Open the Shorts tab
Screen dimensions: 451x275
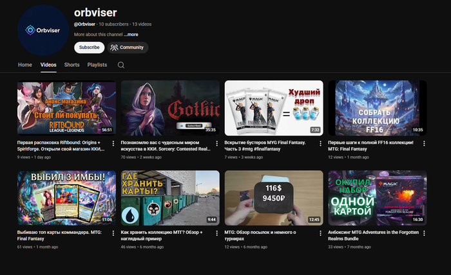coord(72,65)
